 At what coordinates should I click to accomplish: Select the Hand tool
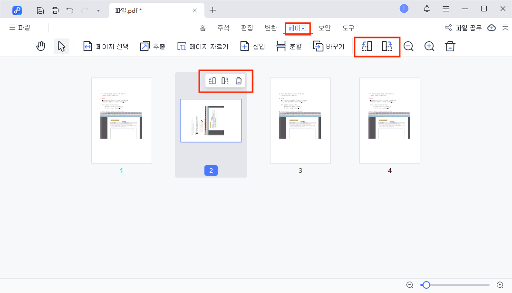40,46
